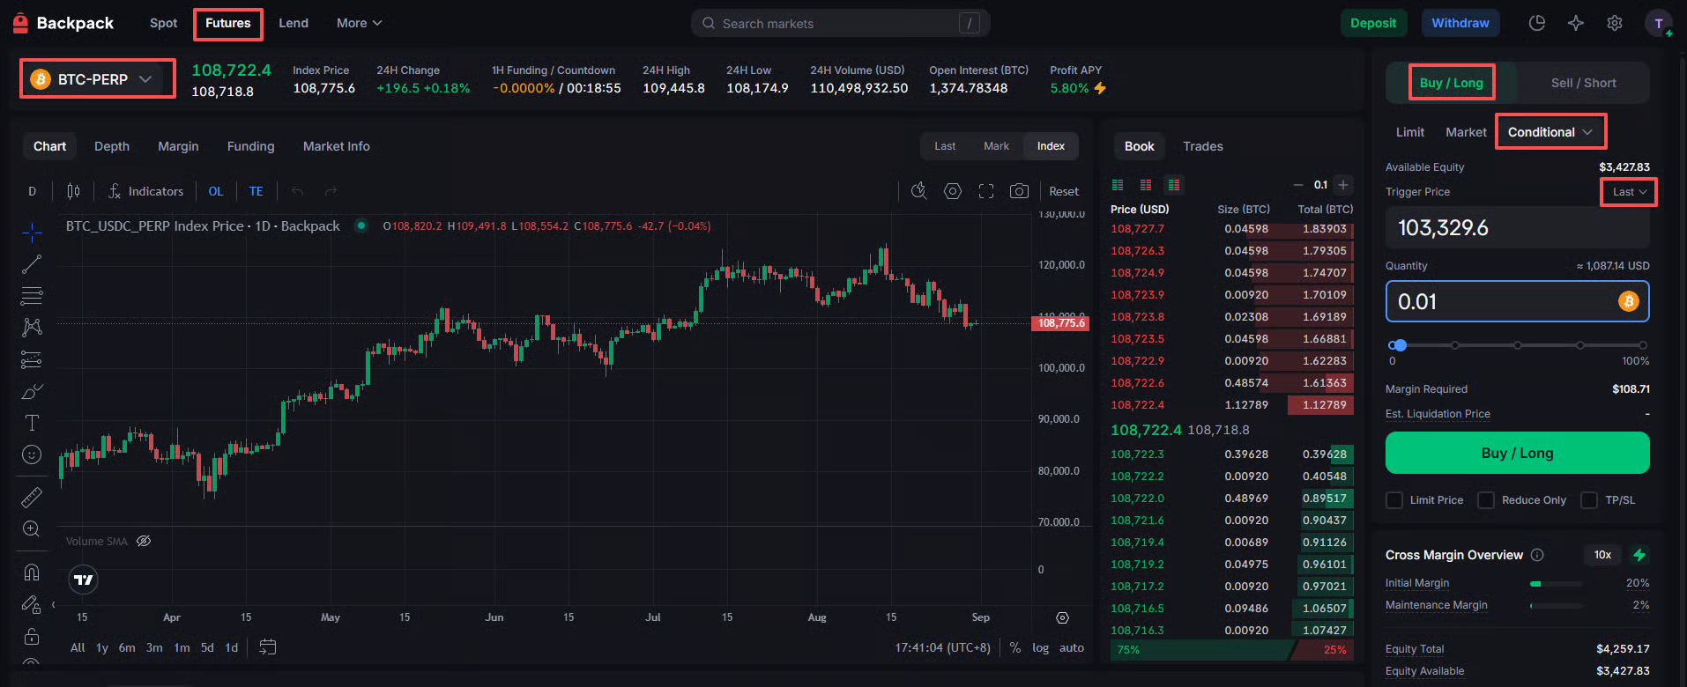Check the Reduce Only option

click(x=1486, y=500)
